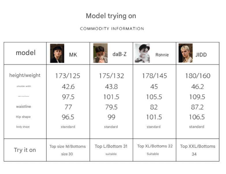Select the daB-Z model name
226x174 pixels.
[x=119, y=54]
